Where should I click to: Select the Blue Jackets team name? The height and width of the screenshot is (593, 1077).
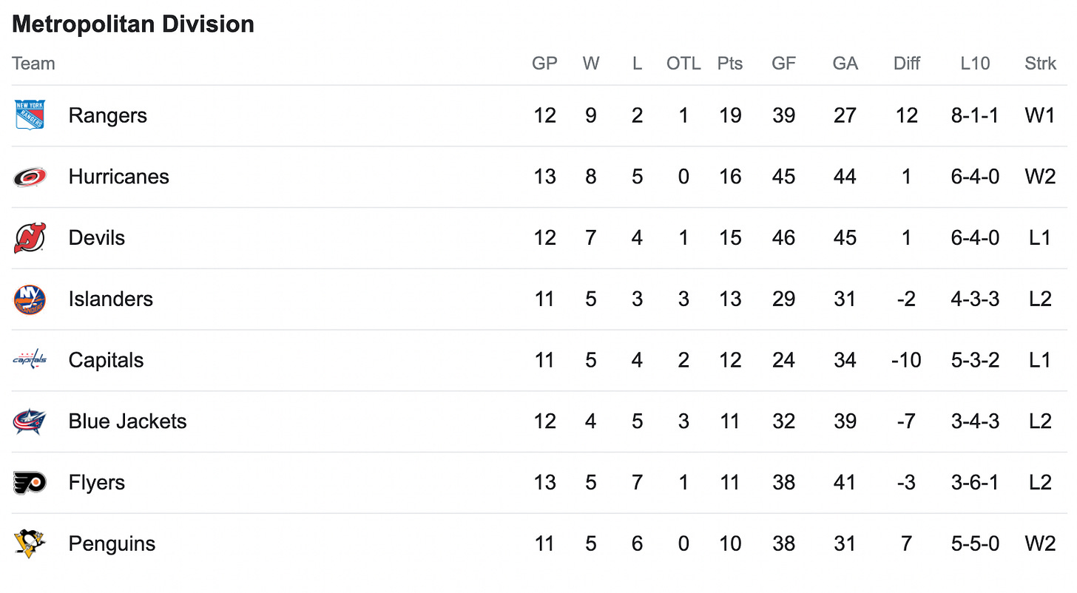click(x=127, y=421)
